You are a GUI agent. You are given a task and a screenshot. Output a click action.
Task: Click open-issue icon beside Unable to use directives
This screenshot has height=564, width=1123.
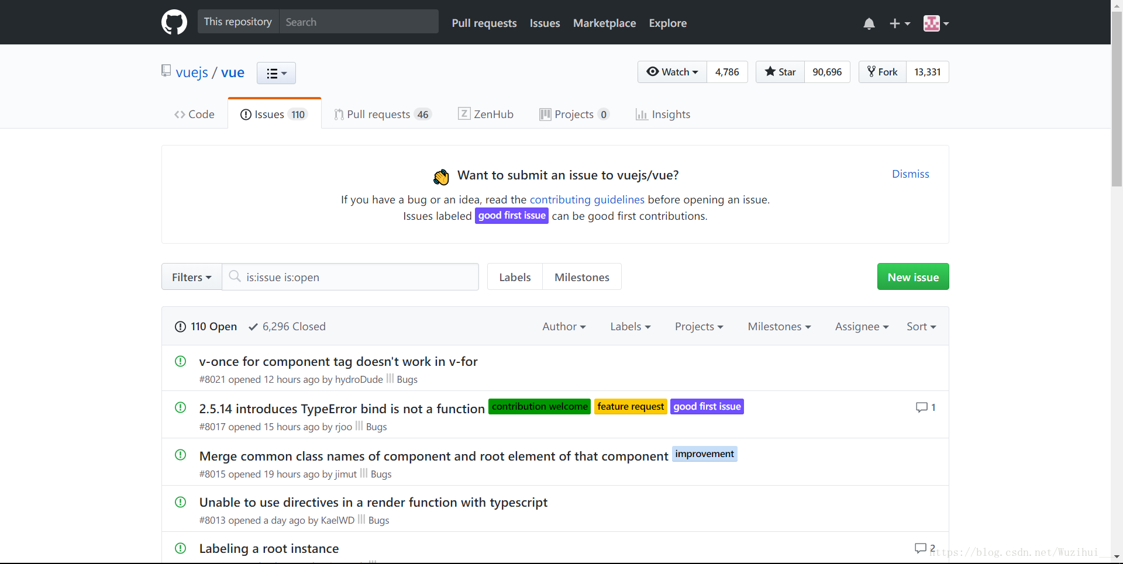point(180,502)
